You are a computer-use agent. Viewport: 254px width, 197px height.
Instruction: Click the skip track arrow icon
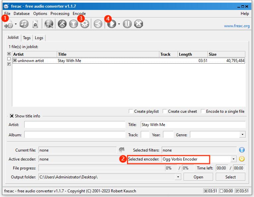(122, 150)
